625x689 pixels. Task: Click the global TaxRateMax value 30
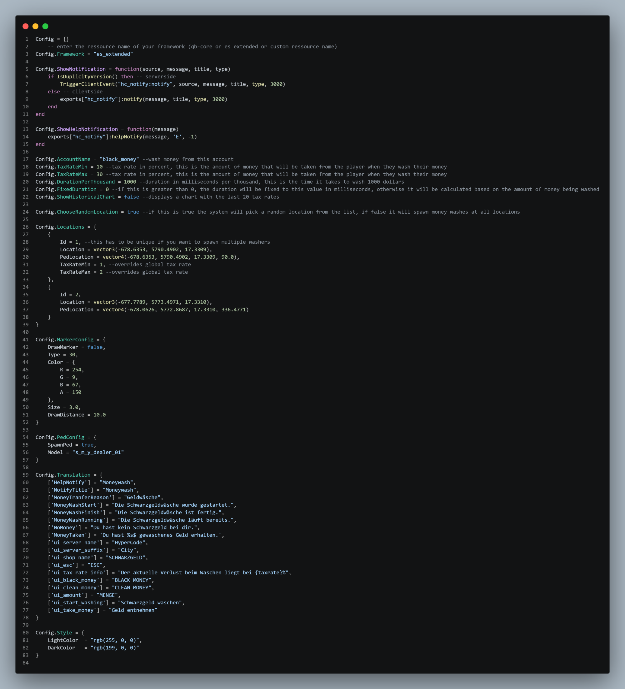[x=99, y=174]
